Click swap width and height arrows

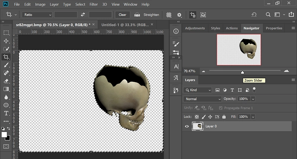83,15
